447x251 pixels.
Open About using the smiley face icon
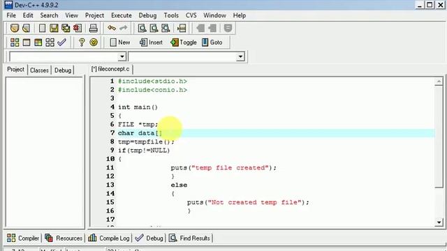click(x=94, y=43)
